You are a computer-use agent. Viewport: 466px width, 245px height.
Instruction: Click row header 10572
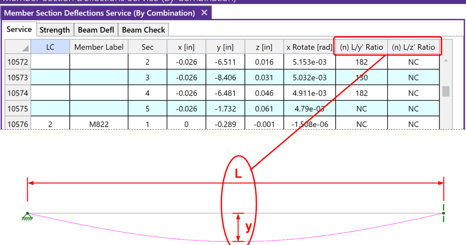point(17,62)
